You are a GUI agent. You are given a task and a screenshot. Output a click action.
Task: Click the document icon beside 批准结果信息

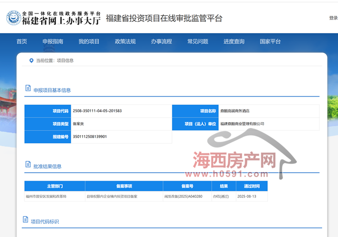point(28,164)
